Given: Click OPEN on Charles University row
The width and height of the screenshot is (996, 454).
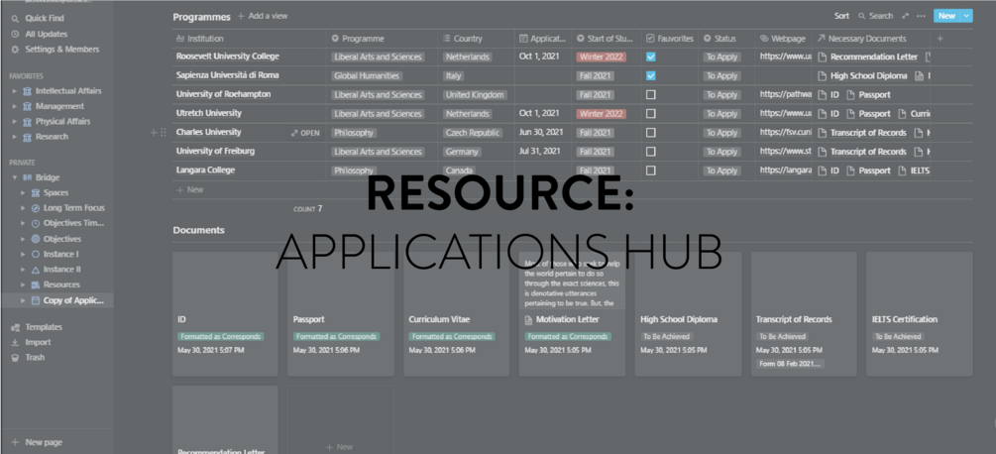Looking at the screenshot, I should coord(305,133).
